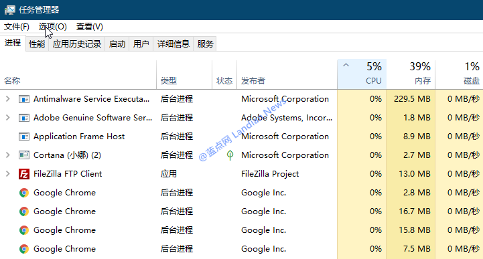483x259 pixels.
Task: Expand the Antimalware Service Executable process
Action: (7, 99)
